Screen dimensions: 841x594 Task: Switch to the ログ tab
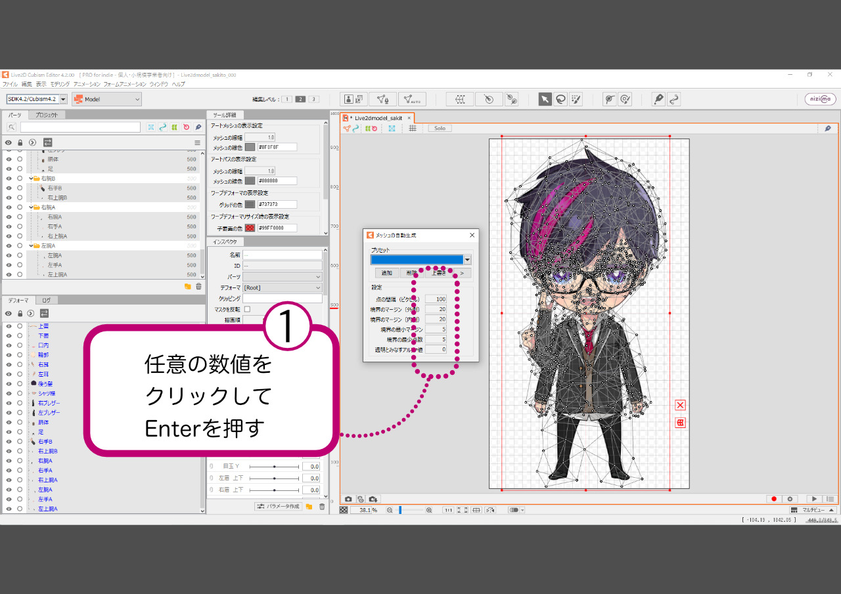click(46, 300)
